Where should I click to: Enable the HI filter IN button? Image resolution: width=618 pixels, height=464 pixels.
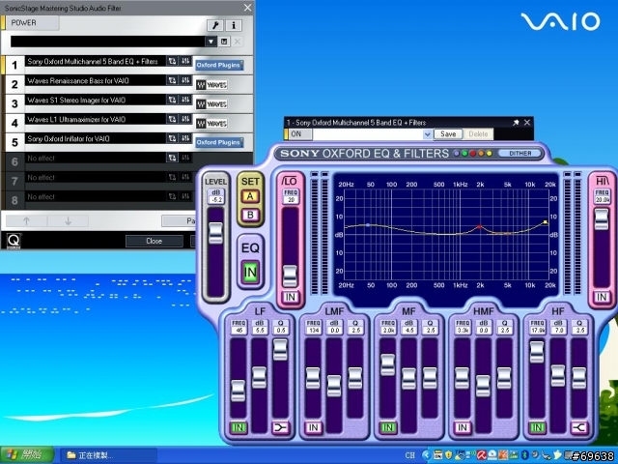point(602,297)
